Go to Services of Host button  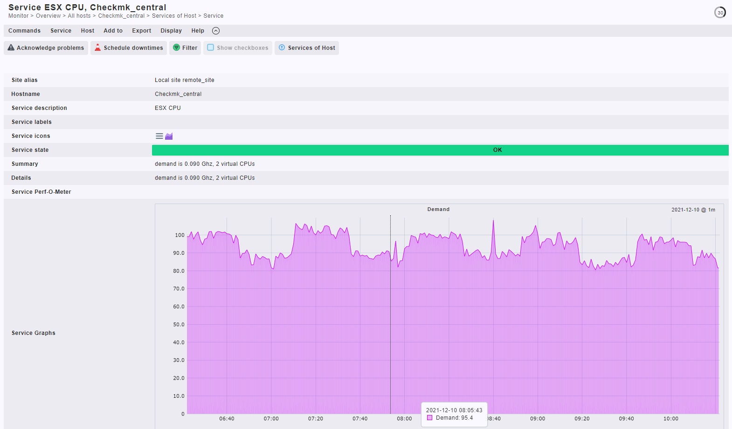[307, 48]
